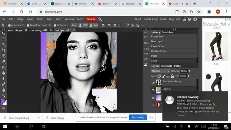The image size is (231, 130).
Task: Expand concrete graffiti.jpg download options
Action: pyautogui.click(x=38, y=118)
